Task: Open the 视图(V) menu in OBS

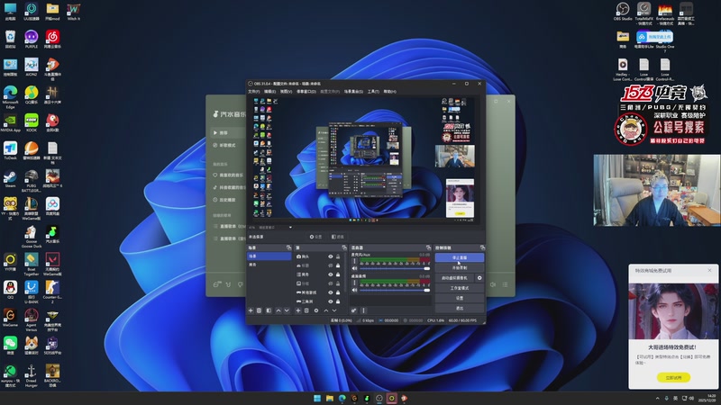Action: click(x=286, y=92)
